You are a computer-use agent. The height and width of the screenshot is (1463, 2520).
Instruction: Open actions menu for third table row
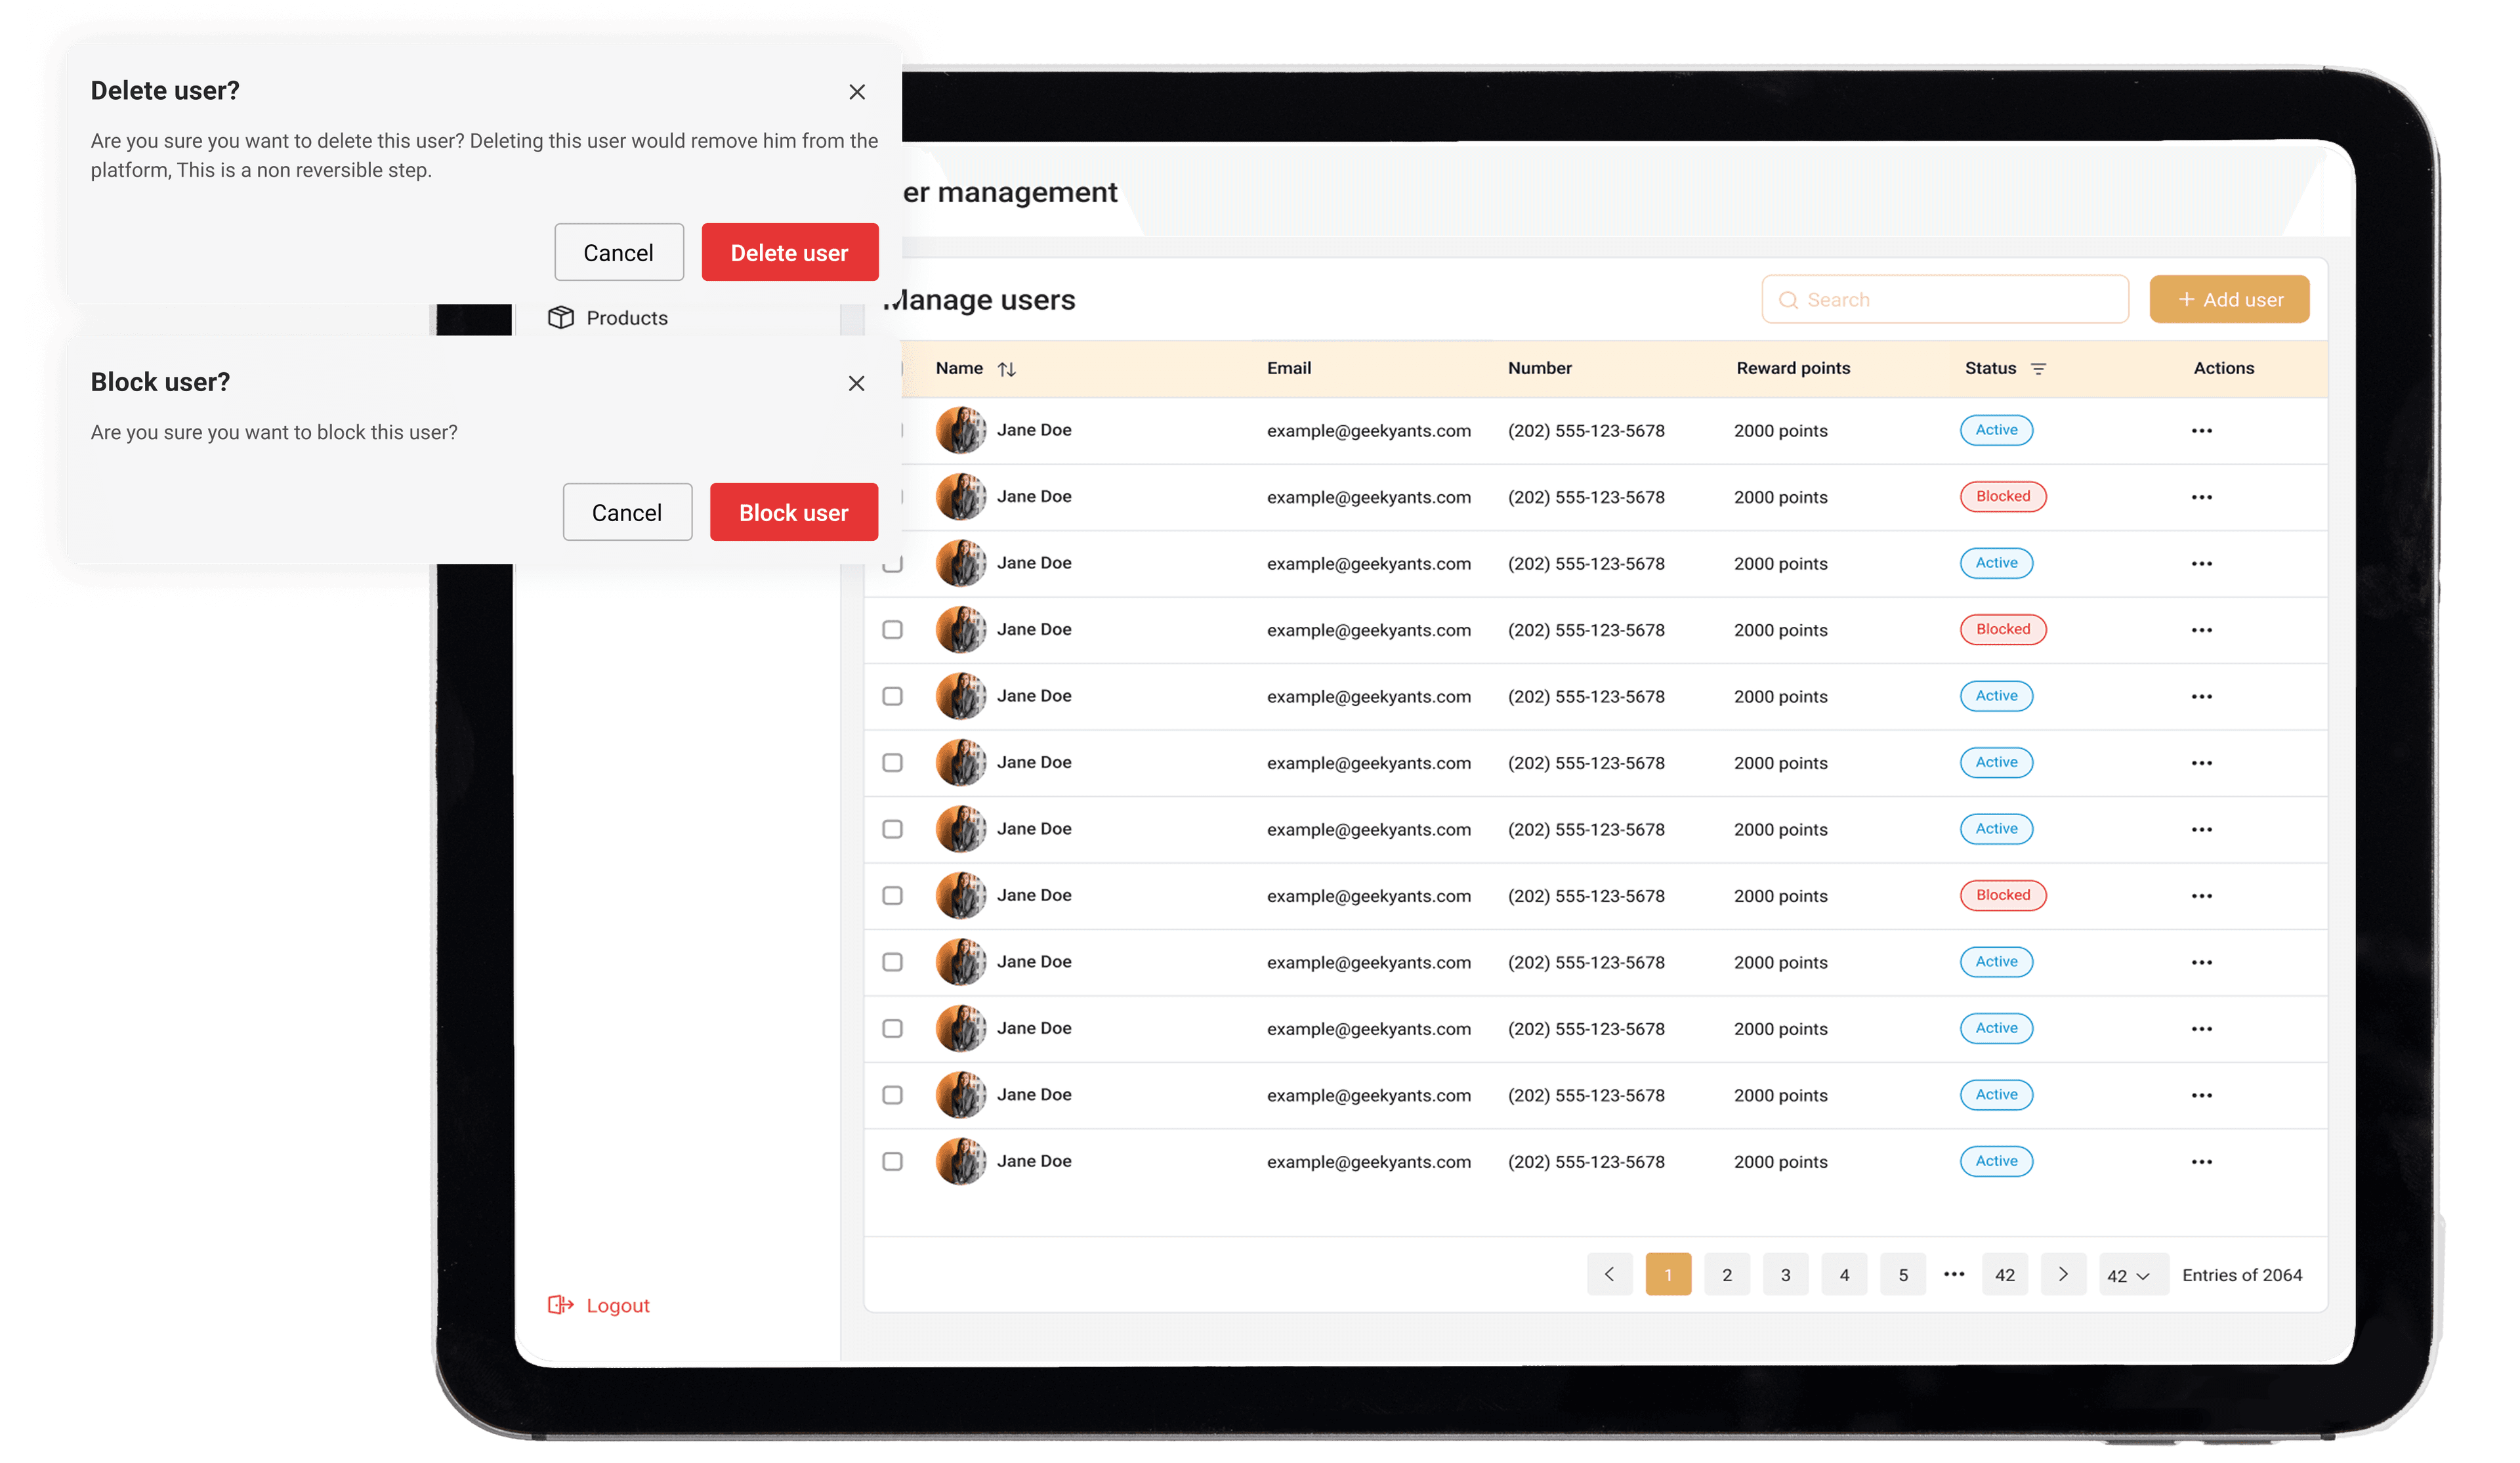point(2202,564)
